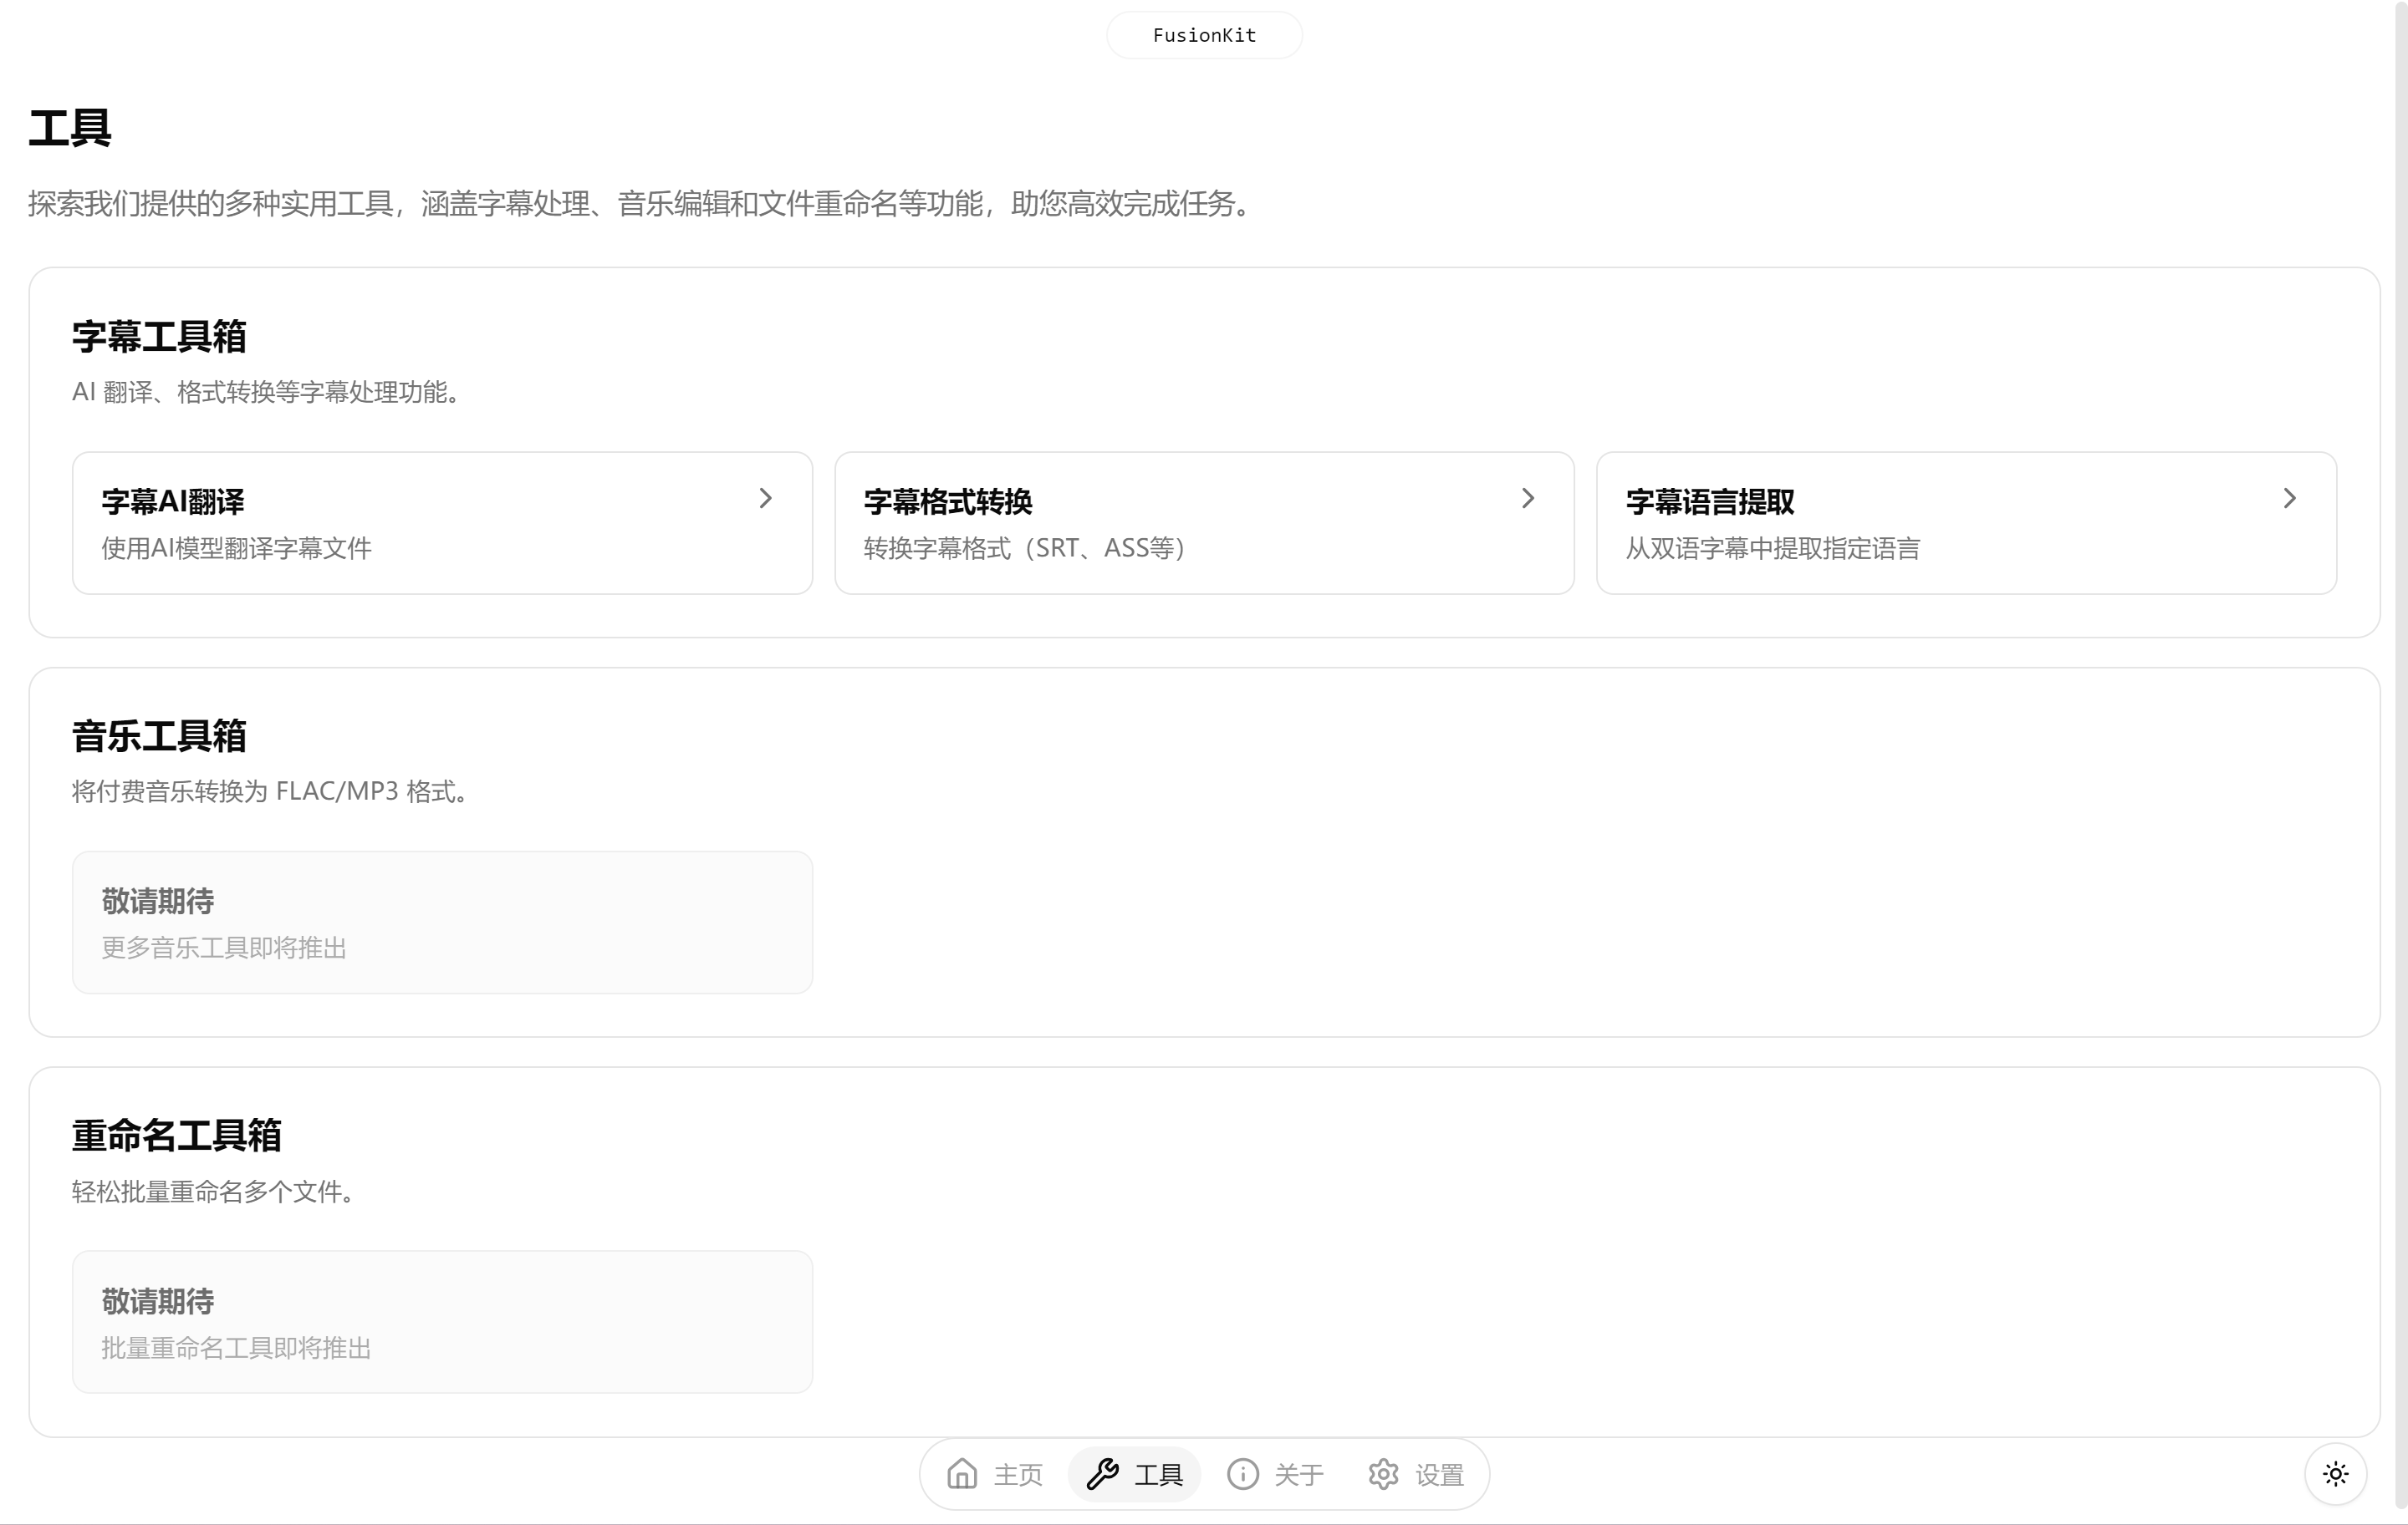Image resolution: width=2408 pixels, height=1525 pixels.
Task: Click the wrench tools icon
Action: pos(1102,1473)
